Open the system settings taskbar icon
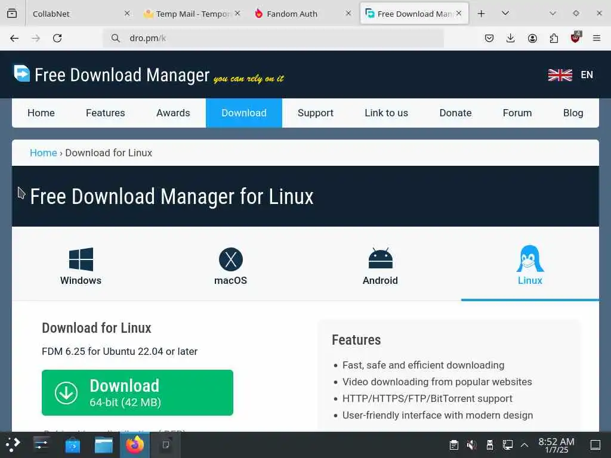Screen dimensions: 611x458 coord(41,445)
